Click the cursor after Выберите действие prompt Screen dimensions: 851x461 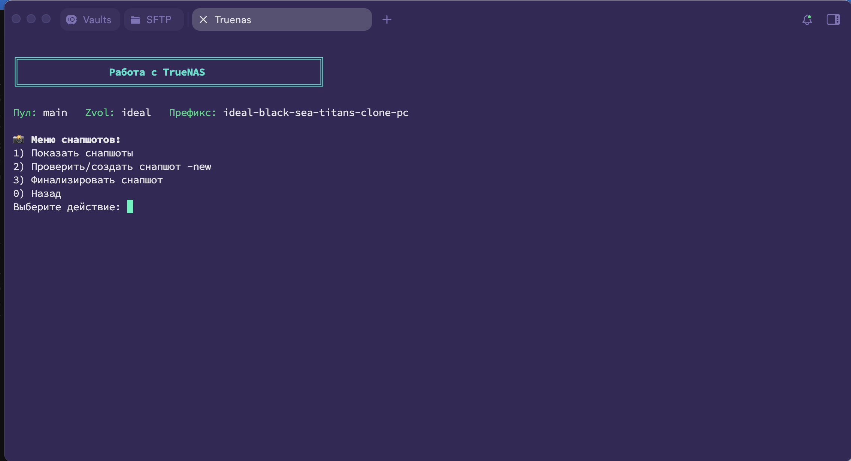[130, 207]
